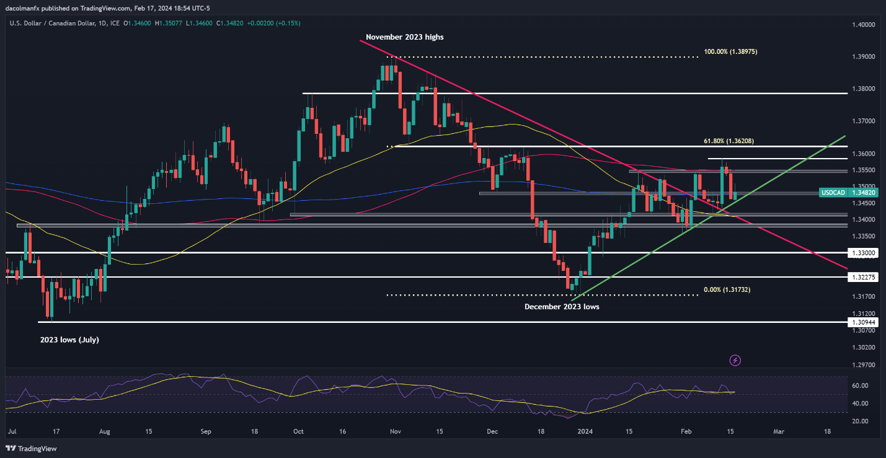Click 20.00 on the RSI scale

pyautogui.click(x=859, y=422)
